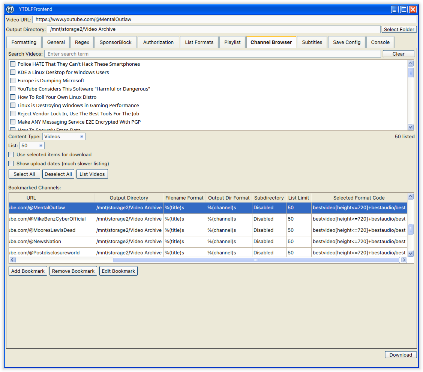Viewport: 423px width, 372px height.
Task: Click bookmarks table scroll down arrow
Action: (410, 253)
